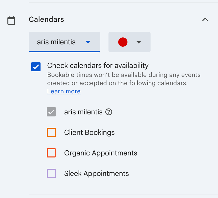
Task: Enable the Client Bookings checkbox
Action: (x=51, y=133)
